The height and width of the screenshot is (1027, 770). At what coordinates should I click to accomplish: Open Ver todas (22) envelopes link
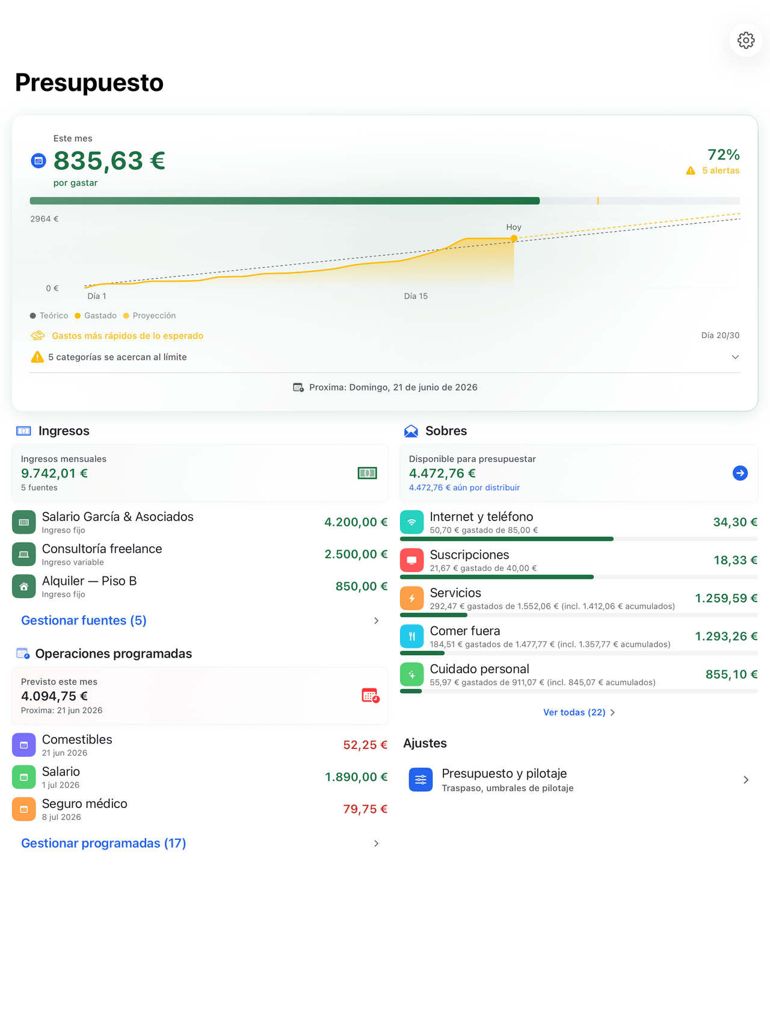pyautogui.click(x=574, y=712)
